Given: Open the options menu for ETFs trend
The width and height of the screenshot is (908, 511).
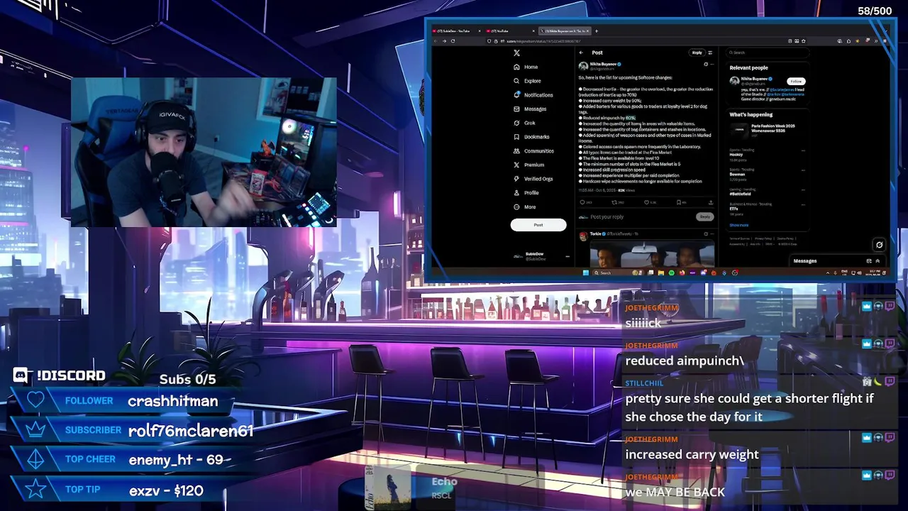Looking at the screenshot, I should 803,204.
